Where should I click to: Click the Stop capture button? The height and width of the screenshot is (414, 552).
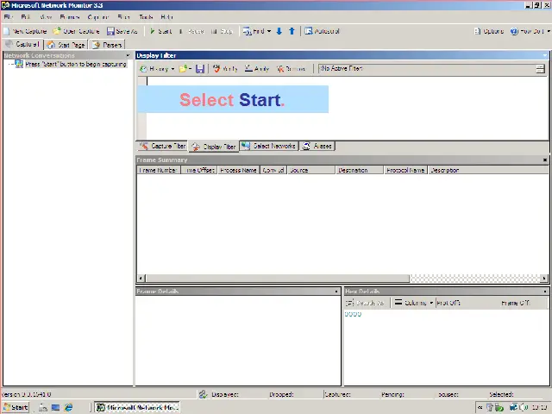click(x=223, y=31)
